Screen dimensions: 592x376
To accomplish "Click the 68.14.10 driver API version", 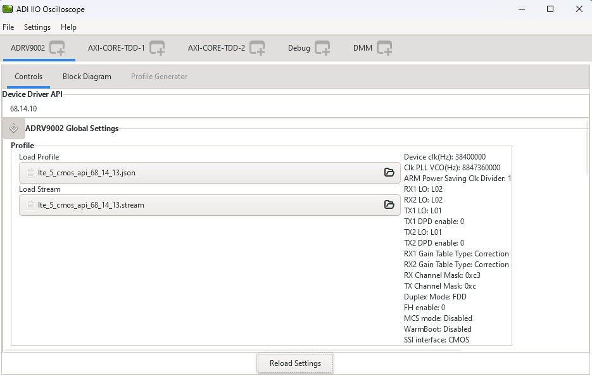I will [23, 109].
